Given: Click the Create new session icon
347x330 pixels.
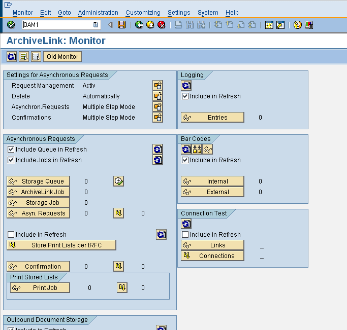Looking at the screenshot, I should [x=269, y=25].
